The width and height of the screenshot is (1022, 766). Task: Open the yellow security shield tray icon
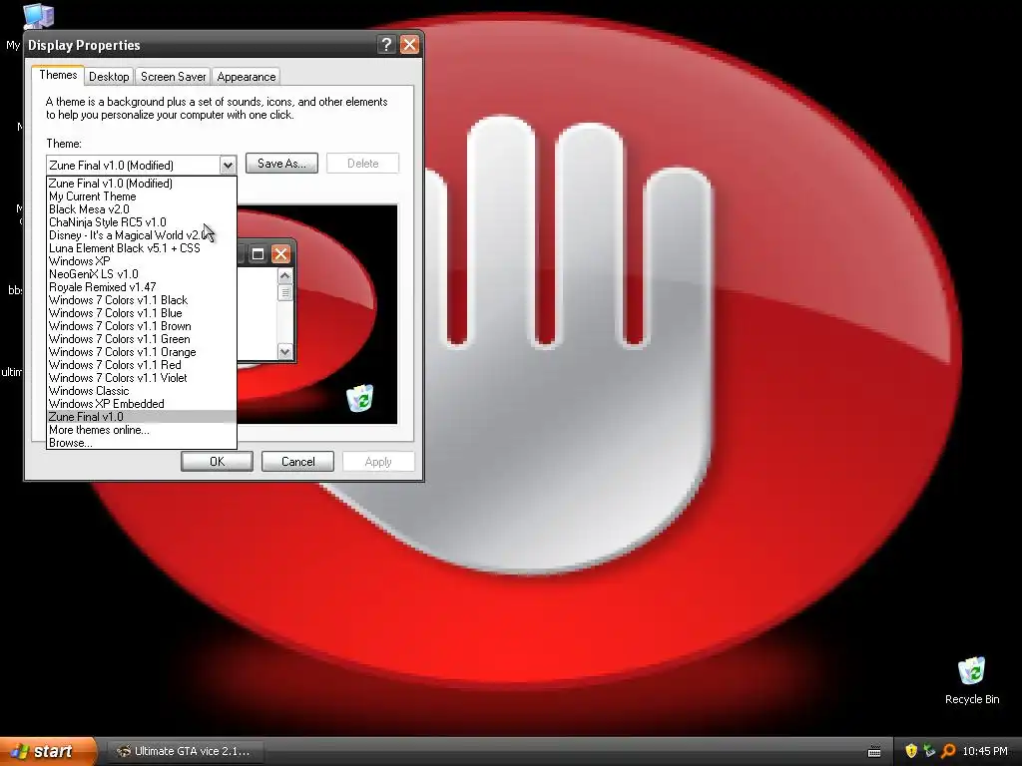click(x=910, y=751)
